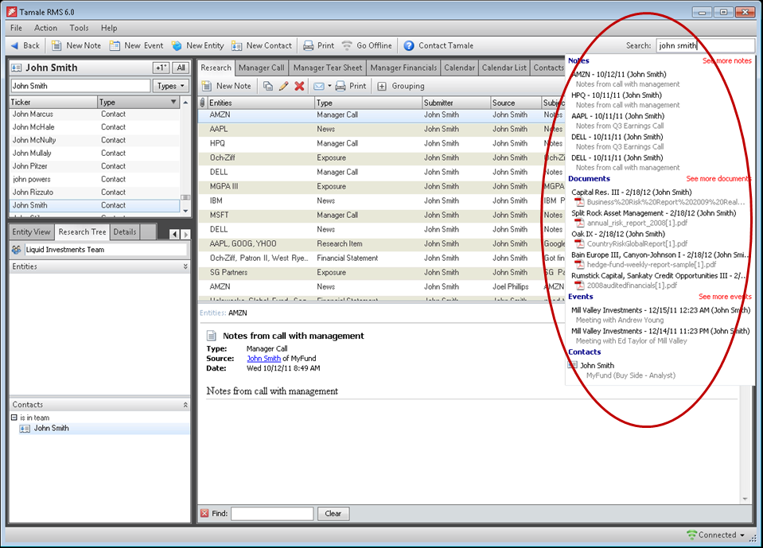Open the Connected status dropdown arrow
763x548 pixels.
coord(742,534)
